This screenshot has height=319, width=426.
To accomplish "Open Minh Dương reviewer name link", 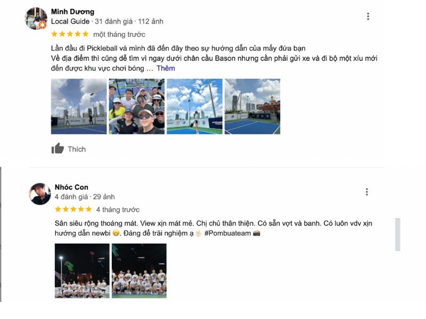I will pyautogui.click(x=72, y=12).
